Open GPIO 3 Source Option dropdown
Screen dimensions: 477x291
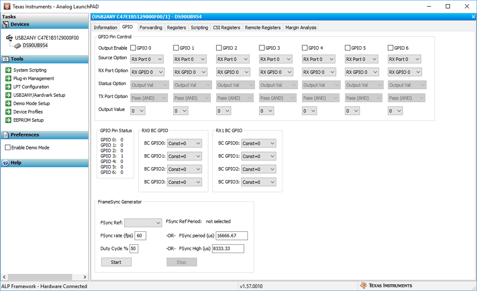275,59
